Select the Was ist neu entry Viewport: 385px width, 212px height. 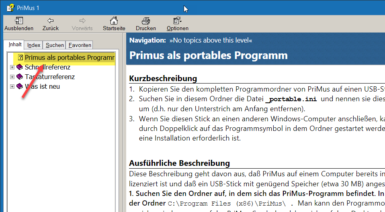[43, 86]
